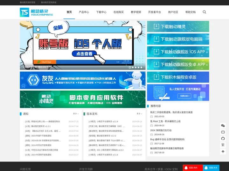Go to 在线购买 in navigation
Viewport: 229px width, 171px height.
click(119, 12)
